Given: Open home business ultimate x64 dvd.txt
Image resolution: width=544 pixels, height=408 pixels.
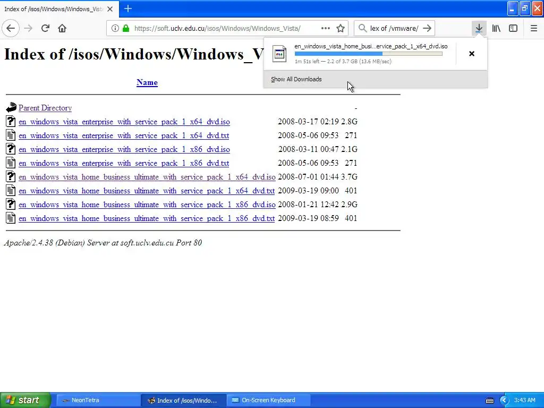Looking at the screenshot, I should (147, 191).
